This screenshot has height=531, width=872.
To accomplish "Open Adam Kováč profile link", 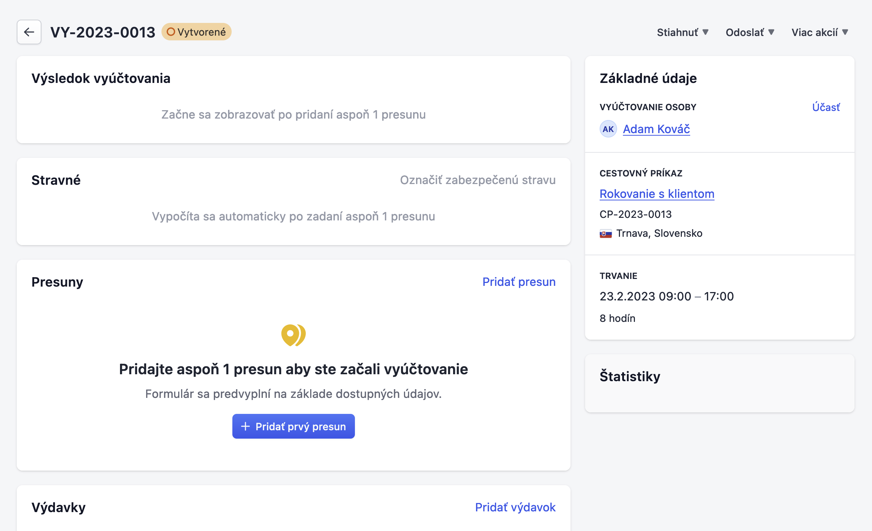I will (656, 129).
